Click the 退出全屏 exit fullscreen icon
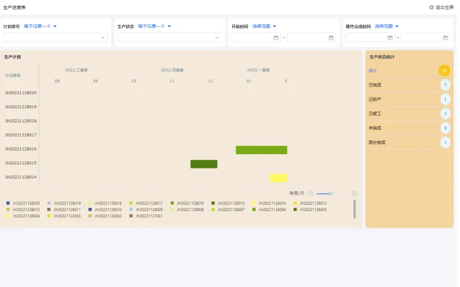This screenshot has width=460, height=287. (x=431, y=7)
